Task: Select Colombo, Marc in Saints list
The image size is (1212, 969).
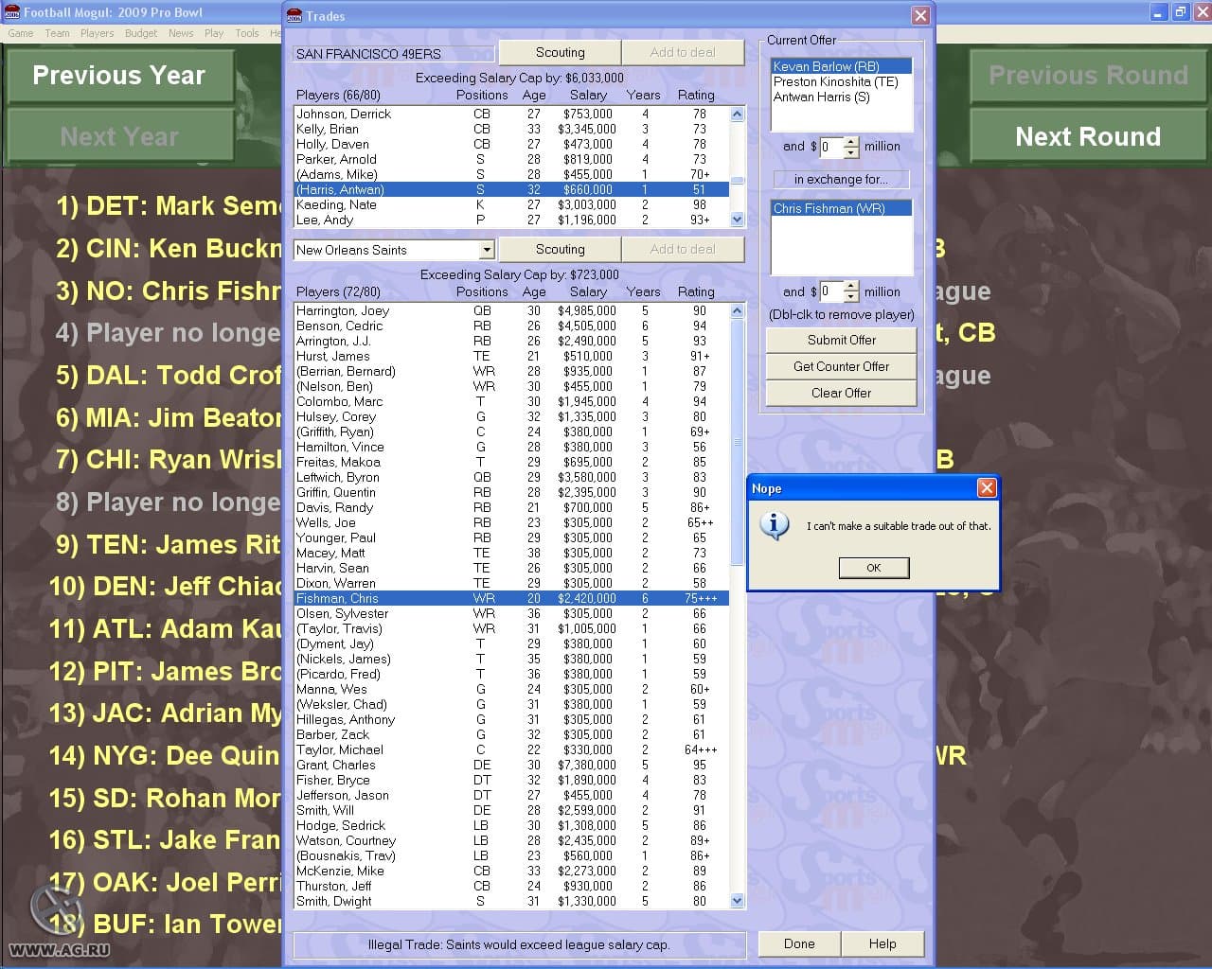Action: click(x=511, y=401)
